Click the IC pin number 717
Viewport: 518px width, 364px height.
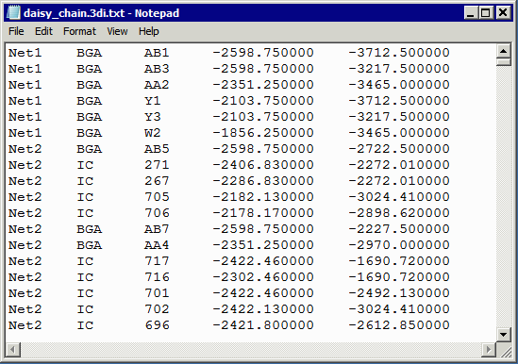pos(157,261)
